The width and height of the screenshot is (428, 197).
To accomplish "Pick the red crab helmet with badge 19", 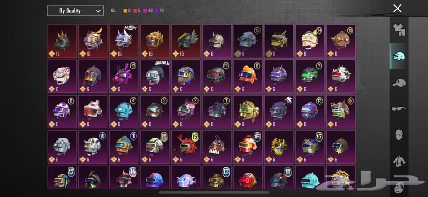I will (186, 147).
